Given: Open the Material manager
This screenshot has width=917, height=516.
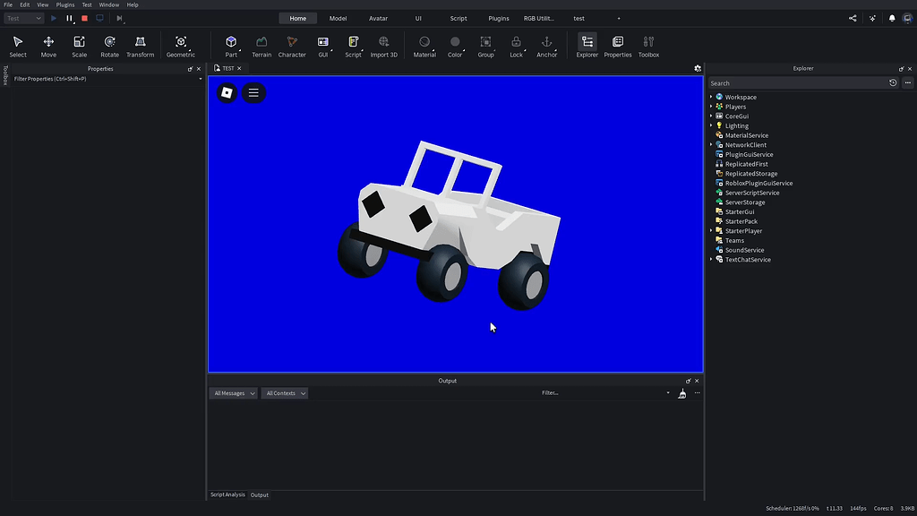Looking at the screenshot, I should click(424, 45).
